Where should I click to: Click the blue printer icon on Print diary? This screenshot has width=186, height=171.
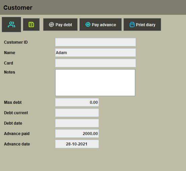point(132,25)
